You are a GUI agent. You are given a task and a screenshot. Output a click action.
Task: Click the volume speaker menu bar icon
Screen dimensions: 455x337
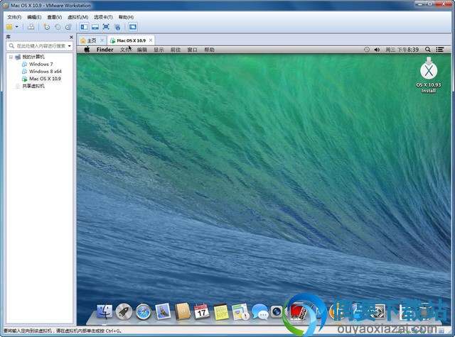click(x=377, y=50)
